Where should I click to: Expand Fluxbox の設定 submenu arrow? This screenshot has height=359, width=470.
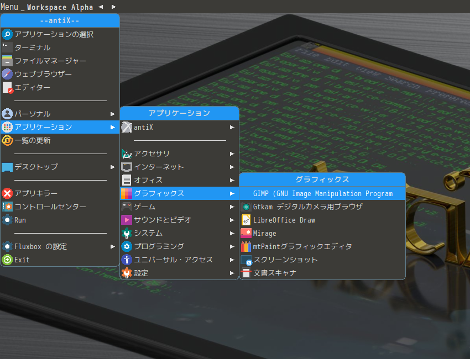pyautogui.click(x=113, y=246)
